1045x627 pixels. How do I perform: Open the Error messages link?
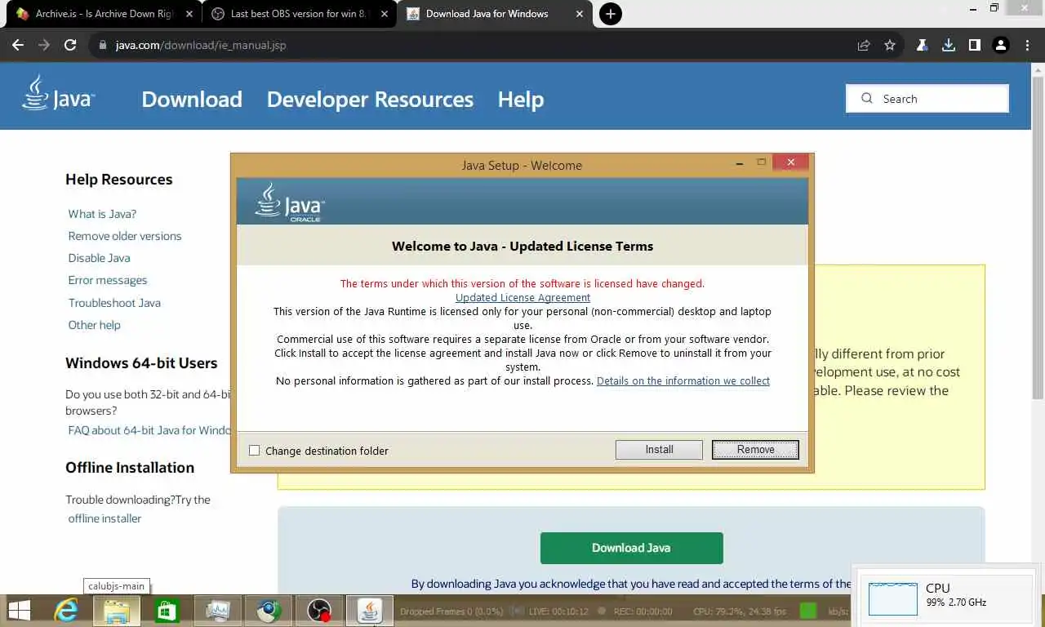point(108,280)
